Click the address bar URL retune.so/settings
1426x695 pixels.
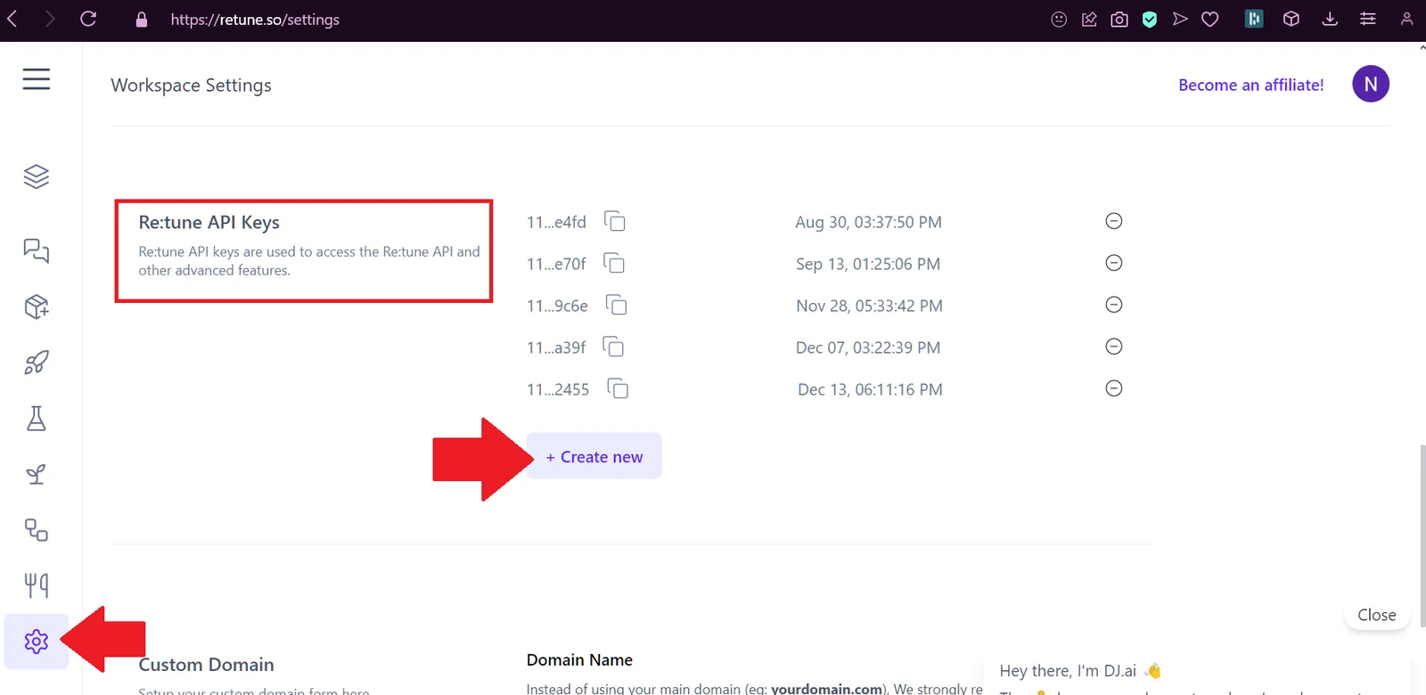tap(255, 20)
